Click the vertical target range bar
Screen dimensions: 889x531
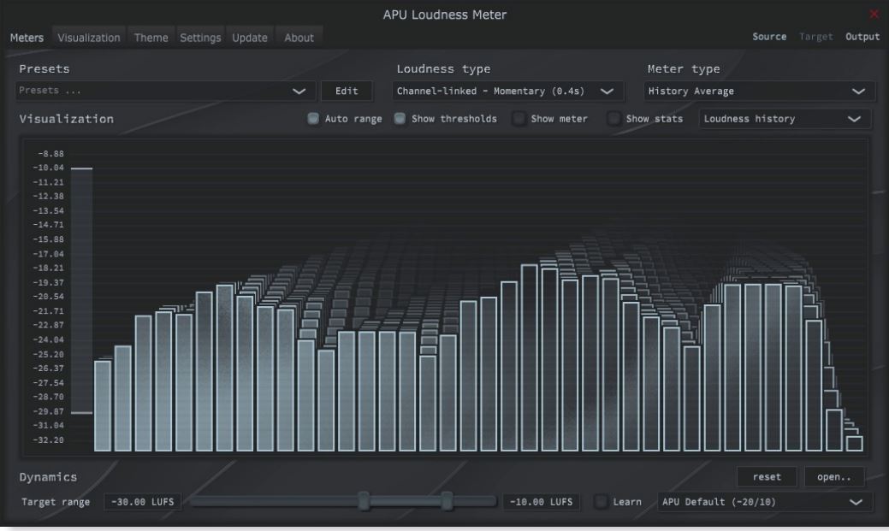[81, 290]
